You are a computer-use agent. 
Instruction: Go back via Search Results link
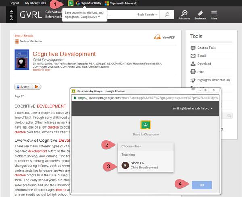(24, 35)
